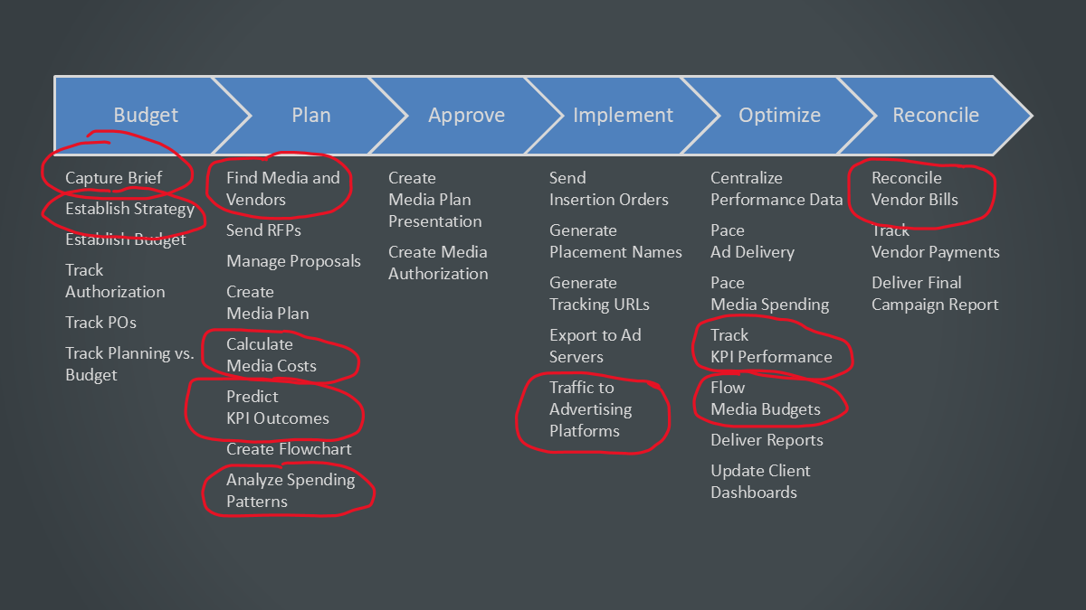Select the Establish Strategy text

pos(129,210)
